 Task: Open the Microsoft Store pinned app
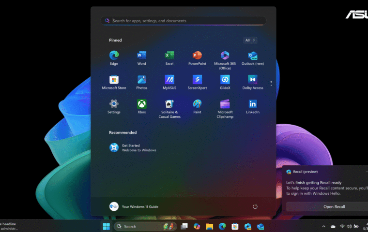pos(114,82)
